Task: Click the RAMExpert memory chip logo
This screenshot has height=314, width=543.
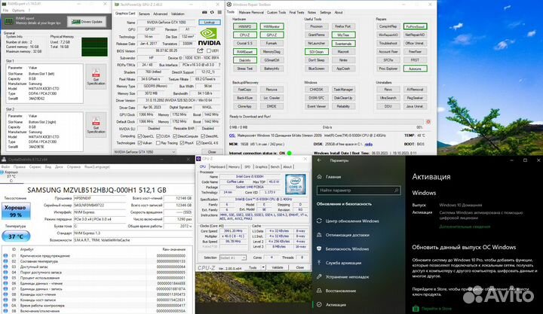Action: tap(8, 21)
